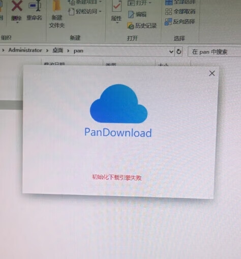The image size is (241, 259).
Task: Expand the Properties dropdown arrow
Action: coord(117,23)
